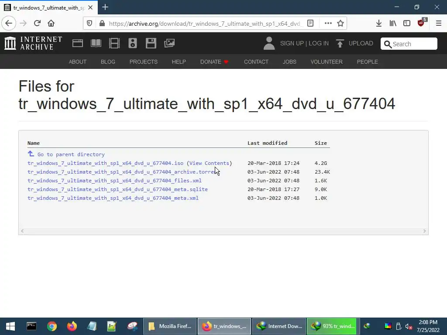Launch Google Chrome from the taskbar
447x335 pixels.
52,326
